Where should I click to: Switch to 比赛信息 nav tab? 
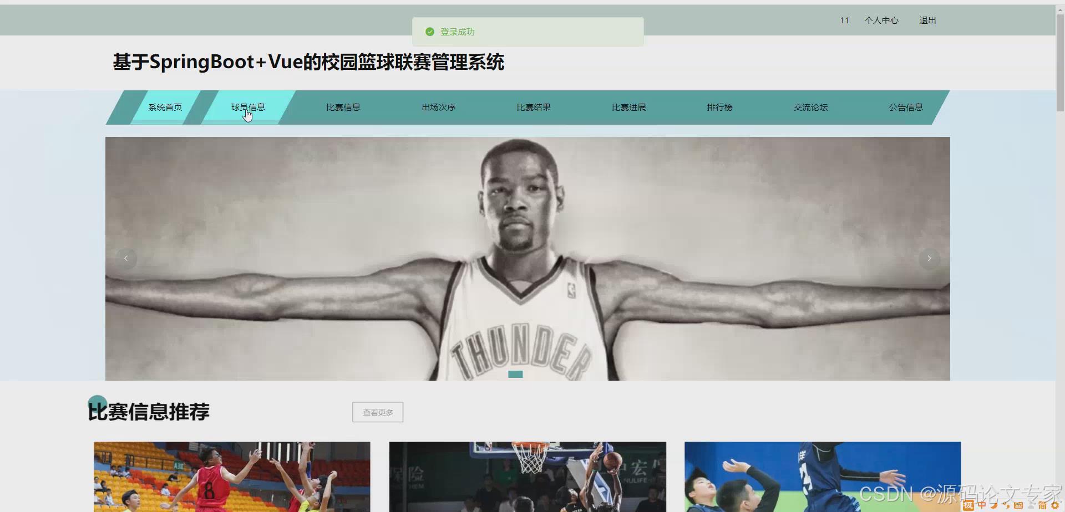pyautogui.click(x=343, y=107)
